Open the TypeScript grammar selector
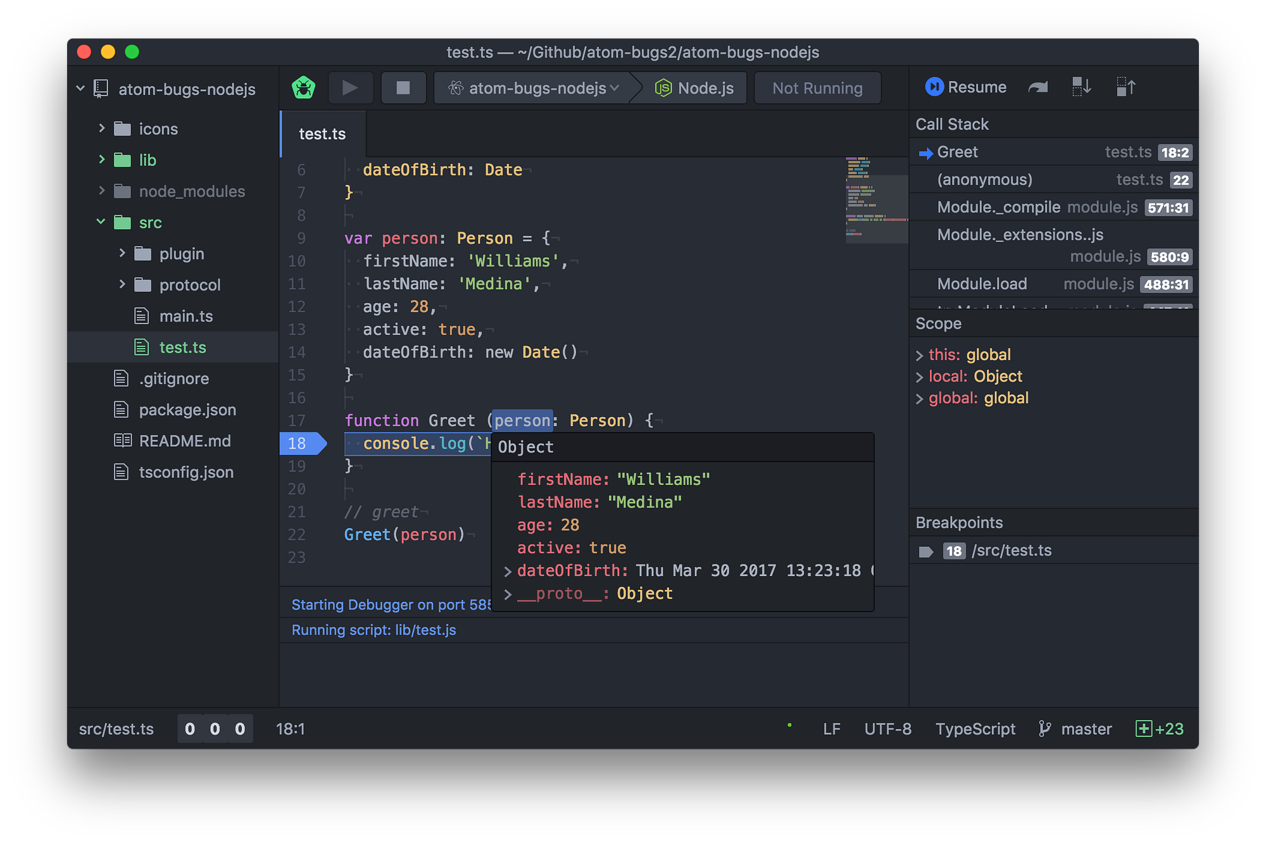The width and height of the screenshot is (1266, 845). click(x=975, y=729)
